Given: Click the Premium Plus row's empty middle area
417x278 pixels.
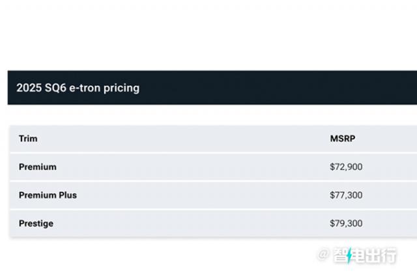Looking at the screenshot, I should pos(195,195).
